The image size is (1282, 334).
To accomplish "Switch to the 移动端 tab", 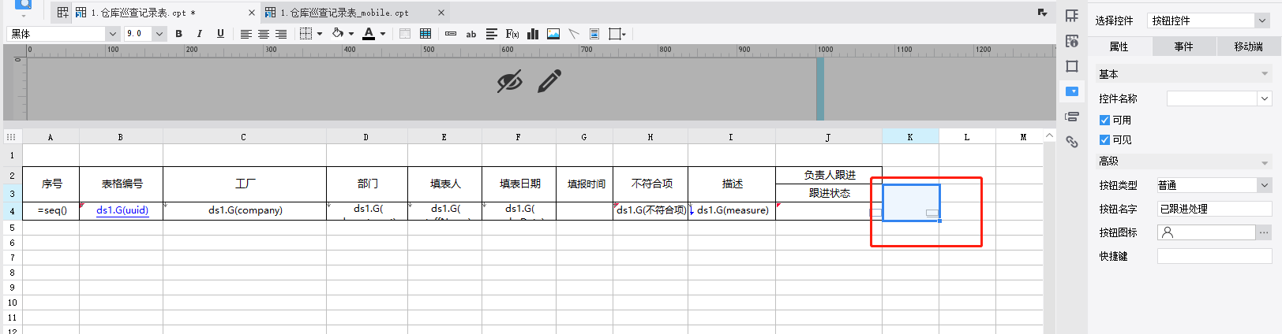I will click(1249, 46).
